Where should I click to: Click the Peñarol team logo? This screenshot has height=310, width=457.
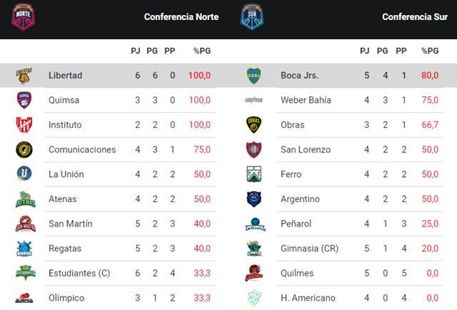click(253, 224)
